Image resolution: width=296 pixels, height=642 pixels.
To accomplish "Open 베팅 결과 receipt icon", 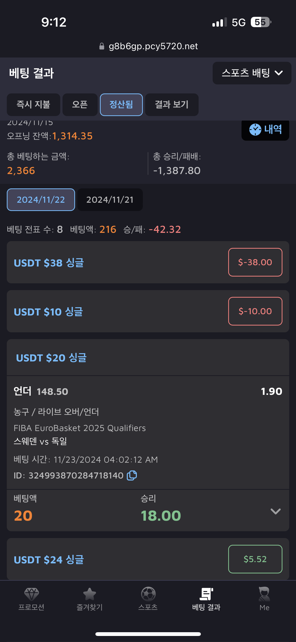I will click(x=206, y=594).
